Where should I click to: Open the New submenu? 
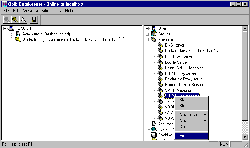191,121
